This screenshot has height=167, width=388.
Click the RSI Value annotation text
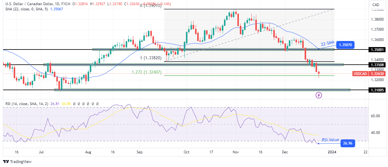pos(330,140)
